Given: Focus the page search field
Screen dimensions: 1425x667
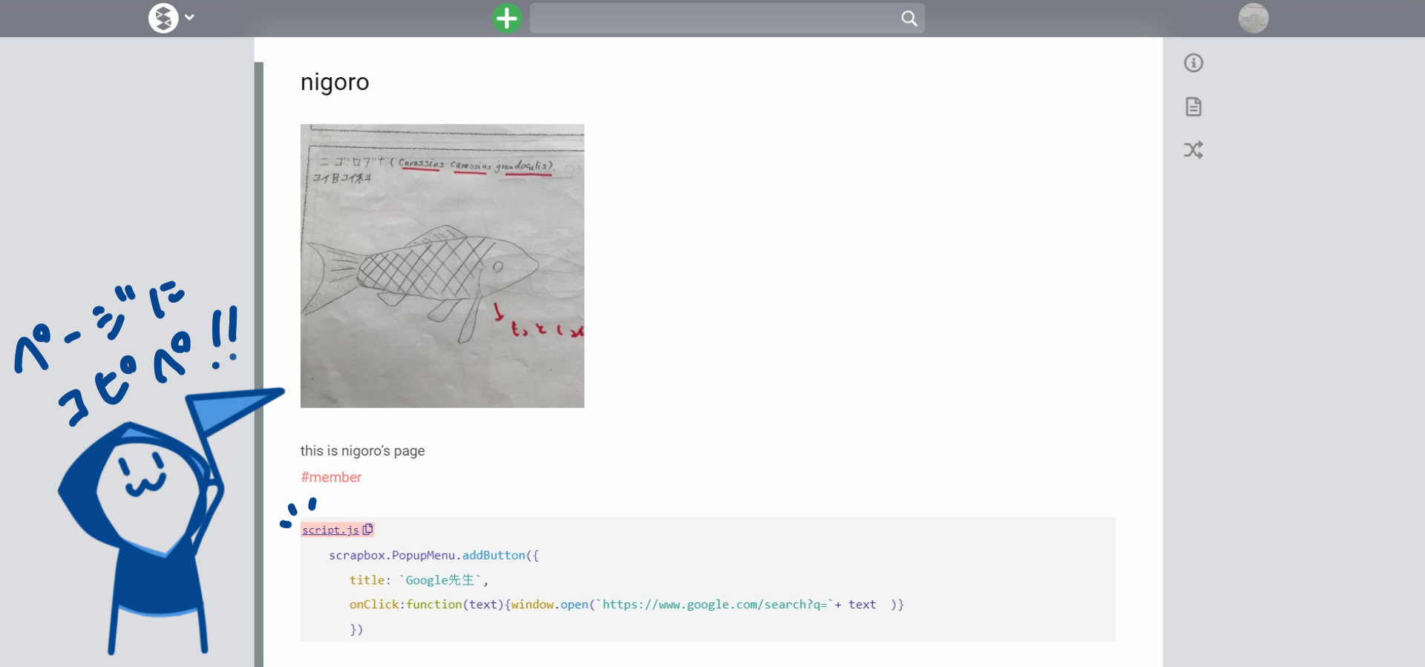Looking at the screenshot, I should 727,18.
